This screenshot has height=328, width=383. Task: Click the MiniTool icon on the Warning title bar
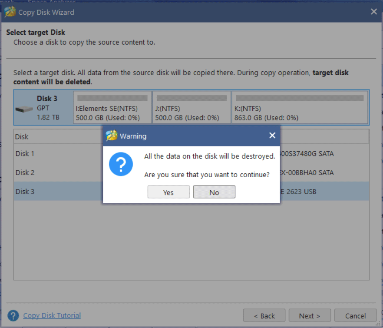pos(112,136)
